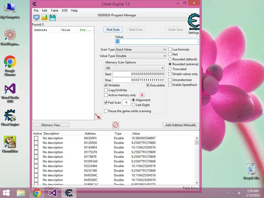Screen dimensions: 264x198
Task: Switch to Chrome in taskbar
Action: click(x=37, y=193)
